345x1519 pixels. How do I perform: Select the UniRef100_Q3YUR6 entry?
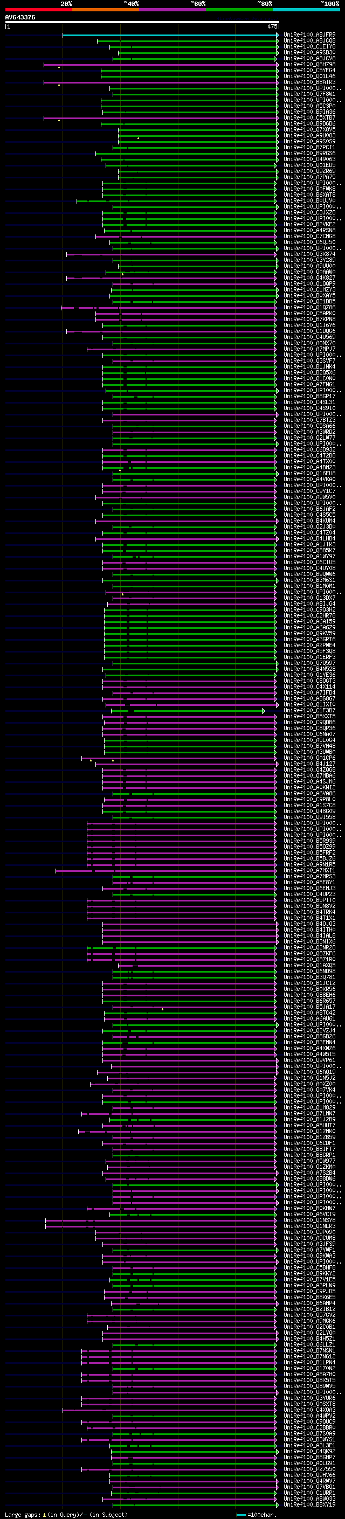(x=309, y=1398)
